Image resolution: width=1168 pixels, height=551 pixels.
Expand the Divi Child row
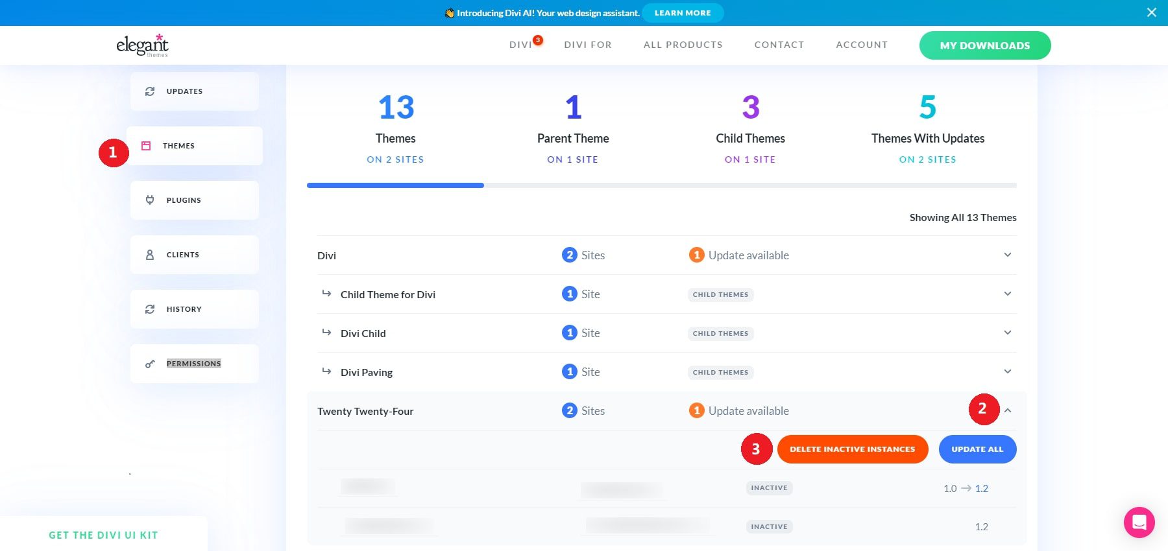[1008, 333]
